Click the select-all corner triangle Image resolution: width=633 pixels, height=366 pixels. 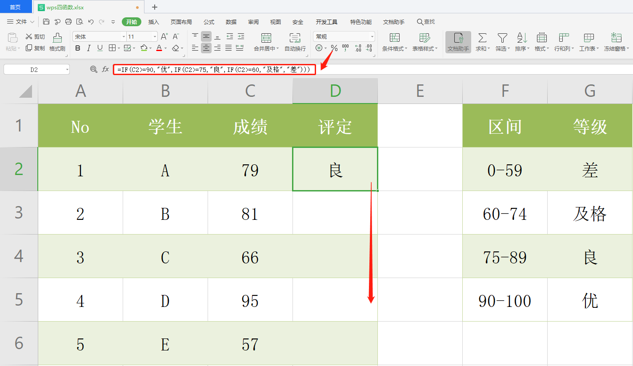[x=25, y=91]
